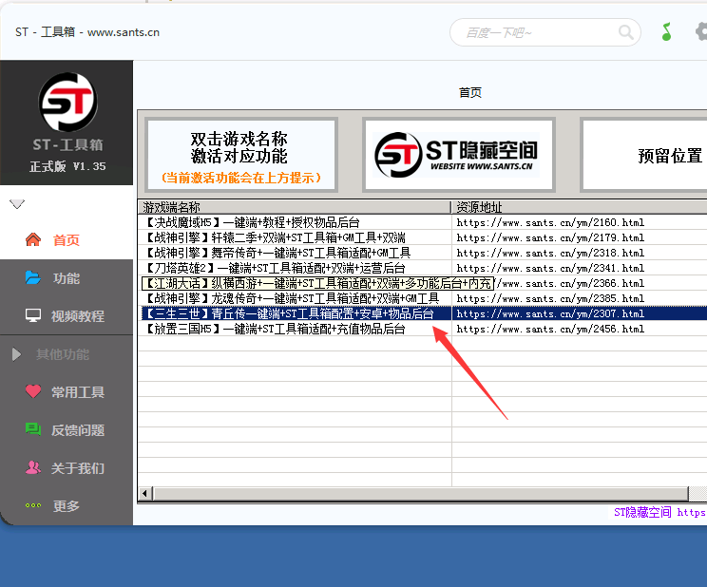707x587 pixels.
Task: Click the green music note icon
Action: [666, 32]
